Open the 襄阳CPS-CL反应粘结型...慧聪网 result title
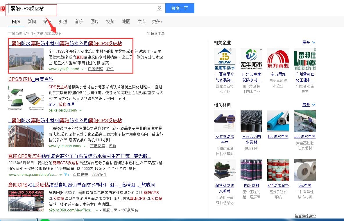The height and width of the screenshot is (221, 344). coord(82,185)
